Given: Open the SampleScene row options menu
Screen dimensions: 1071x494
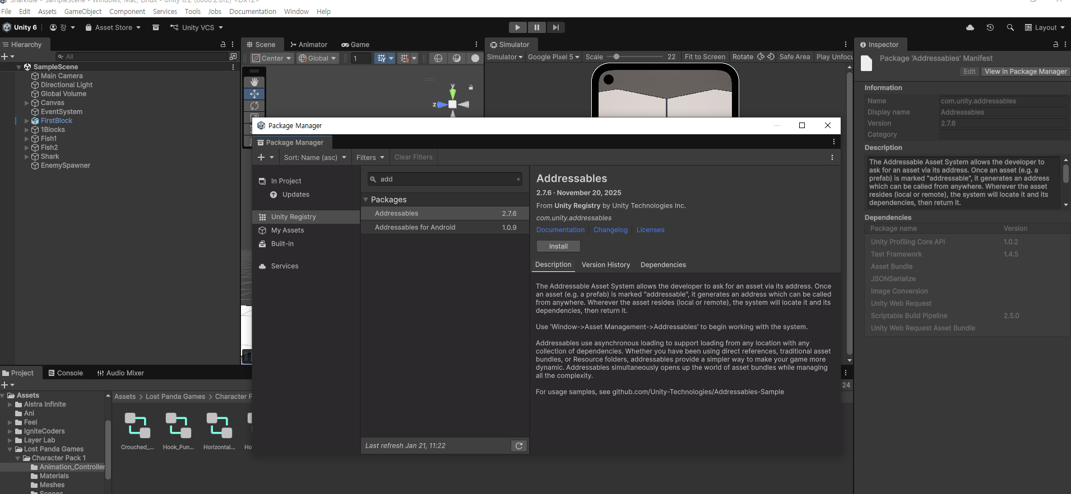Looking at the screenshot, I should coord(233,67).
